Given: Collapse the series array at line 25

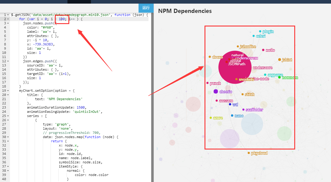Looking at the screenshot, I should tap(8, 116).
